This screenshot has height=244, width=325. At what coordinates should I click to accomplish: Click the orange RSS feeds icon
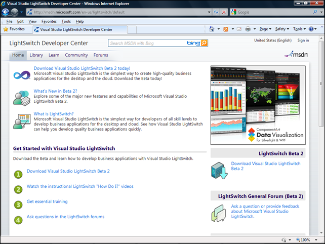point(226,29)
